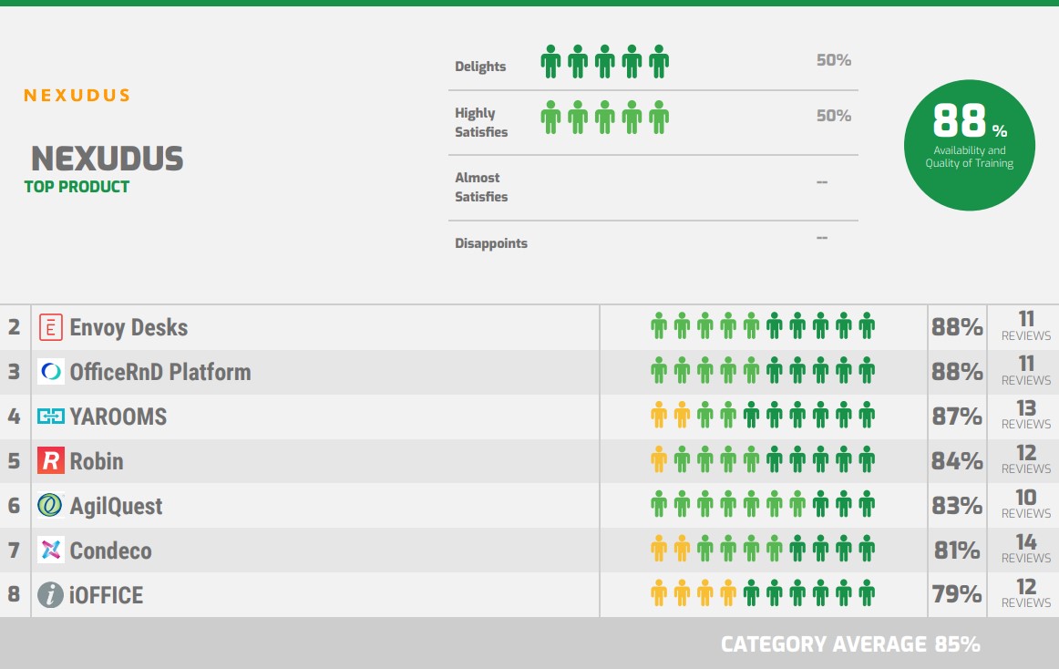Click the YAROOMS satisfaction people icons
This screenshot has width=1059, height=669.
tap(763, 415)
